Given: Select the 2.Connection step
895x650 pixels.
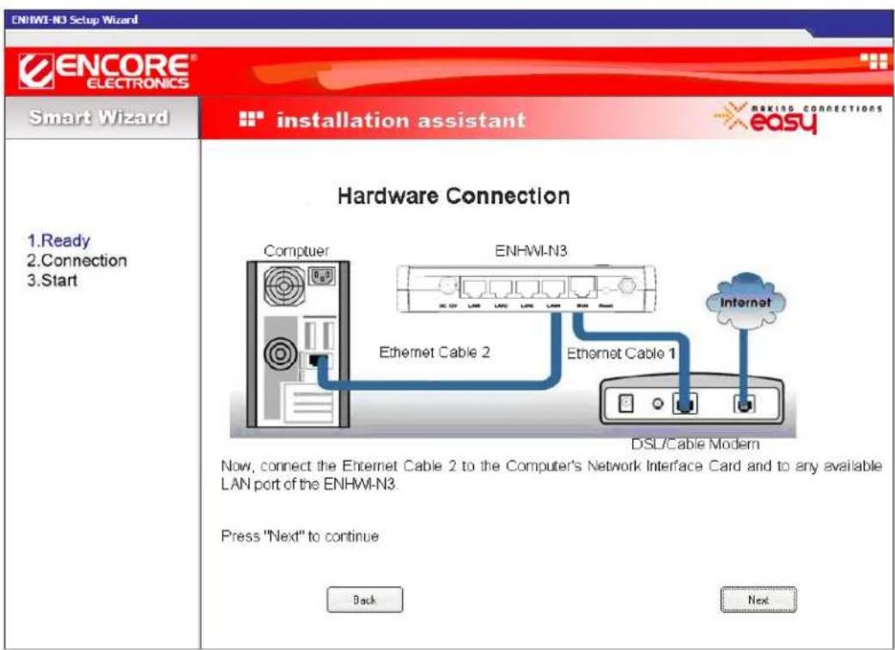Looking at the screenshot, I should [76, 260].
